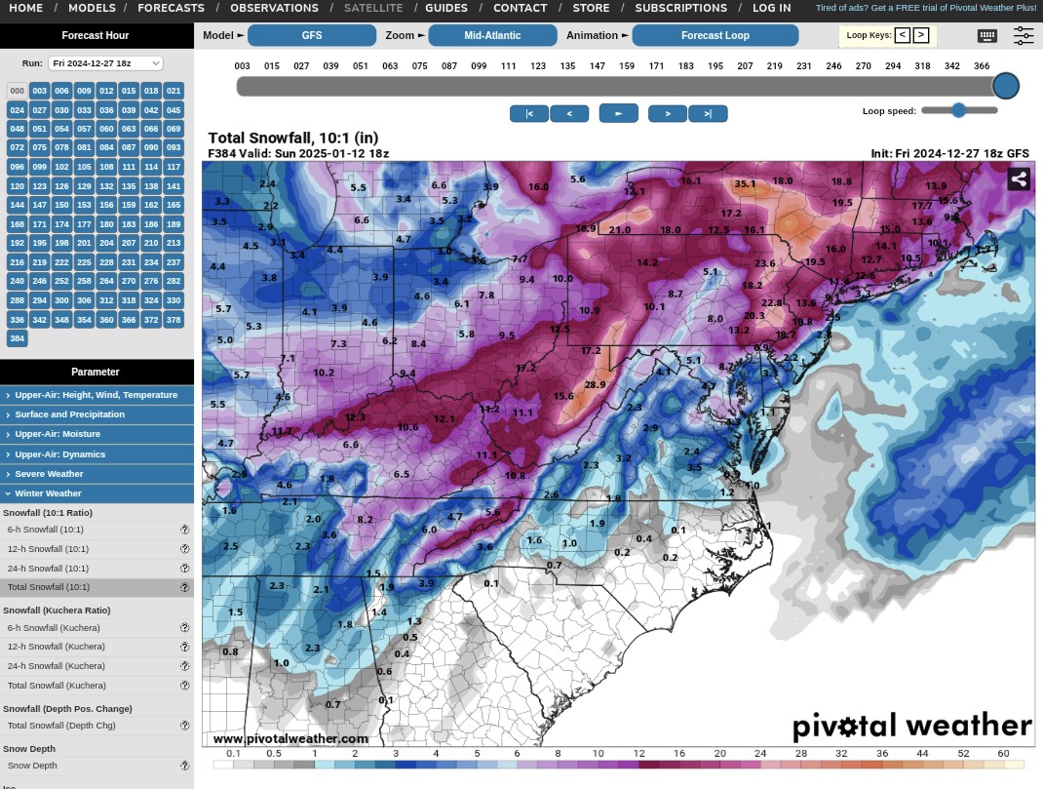Open the Run date dropdown
The image size is (1043, 789).
pyautogui.click(x=105, y=63)
